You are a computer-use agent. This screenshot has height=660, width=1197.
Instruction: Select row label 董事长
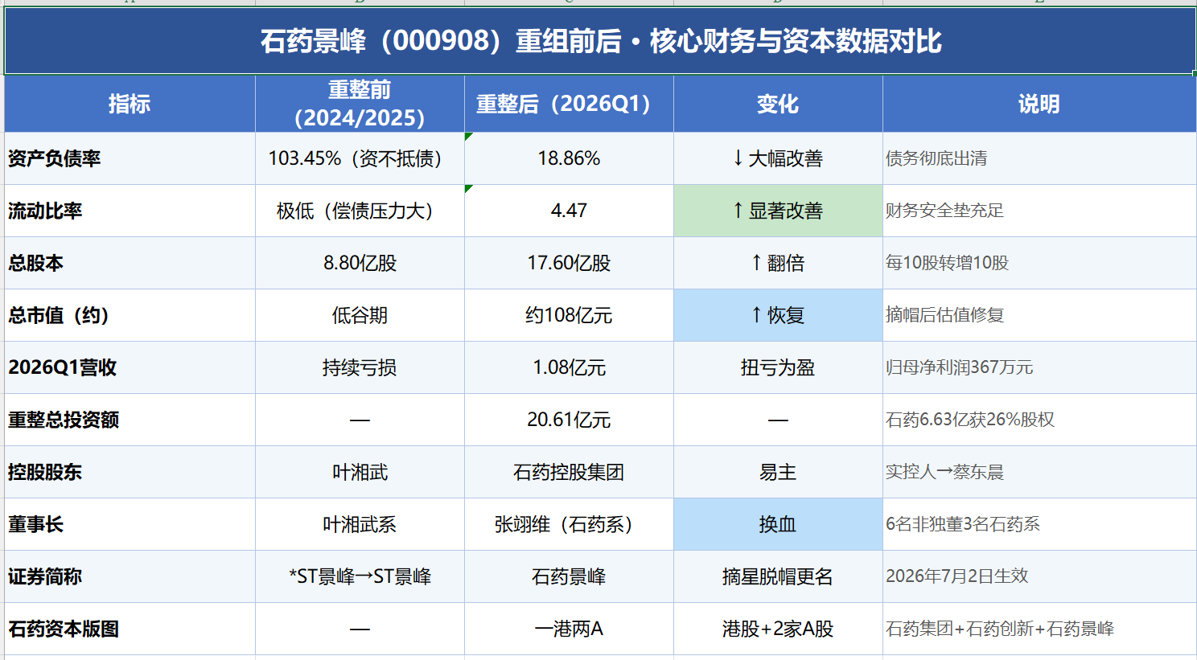[x=130, y=524]
